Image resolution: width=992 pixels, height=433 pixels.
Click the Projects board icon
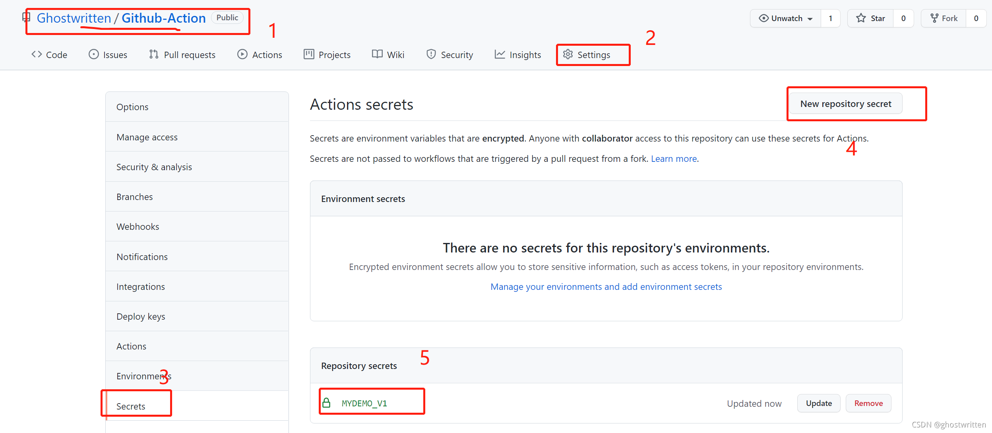click(x=309, y=54)
